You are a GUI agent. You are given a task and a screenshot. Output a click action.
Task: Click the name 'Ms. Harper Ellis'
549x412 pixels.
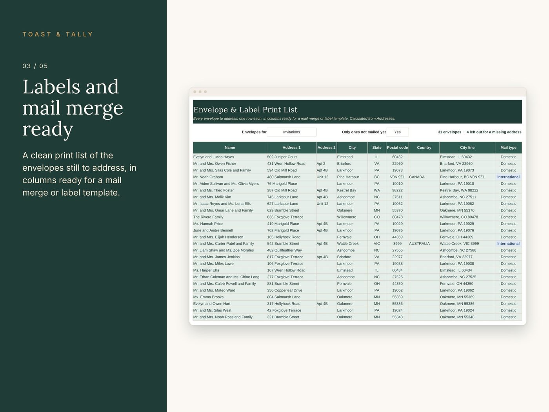(x=206, y=270)
